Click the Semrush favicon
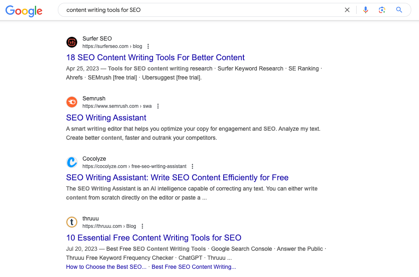Viewport: 419px width, 277px height. tap(72, 102)
